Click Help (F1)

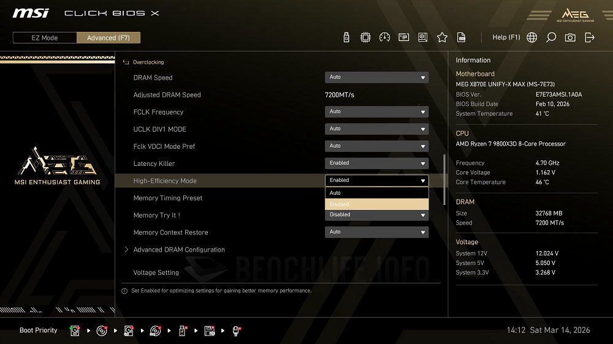tap(506, 37)
